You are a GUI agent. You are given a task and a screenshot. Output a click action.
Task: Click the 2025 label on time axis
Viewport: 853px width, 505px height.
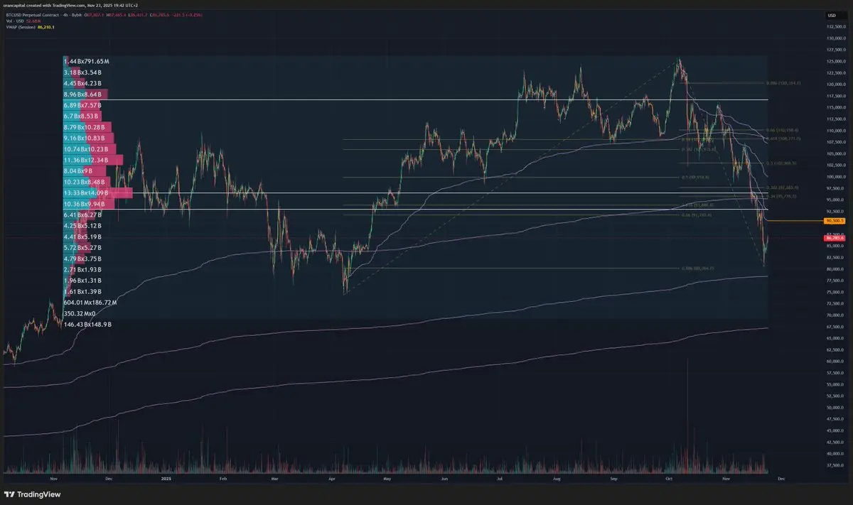(166, 479)
